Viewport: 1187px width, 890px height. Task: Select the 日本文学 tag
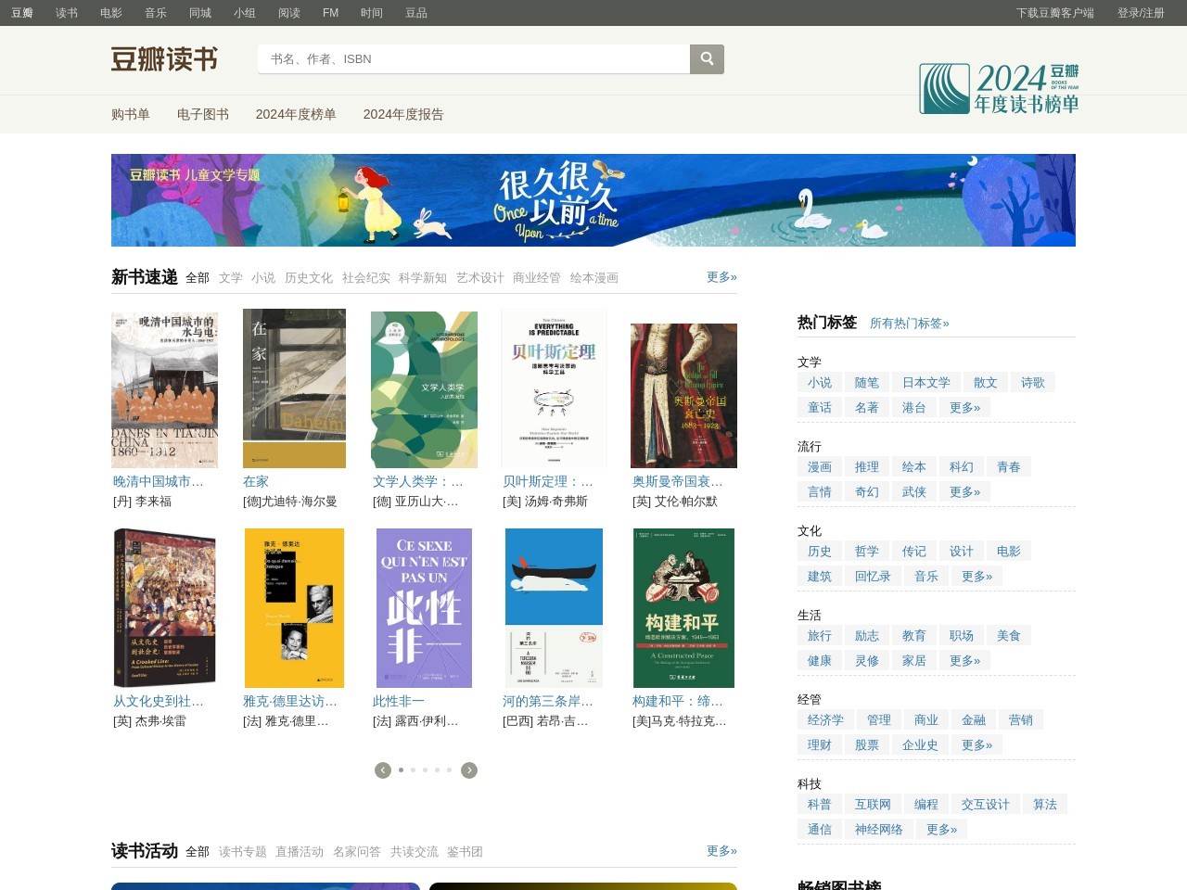(x=926, y=382)
